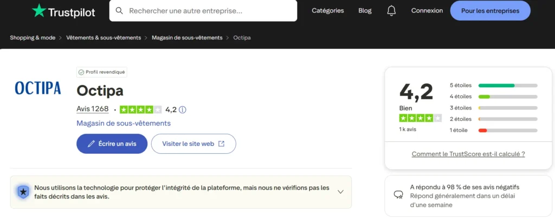Click the star rating beside Avis 1268
The height and width of the screenshot is (220, 555).
[x=140, y=109]
